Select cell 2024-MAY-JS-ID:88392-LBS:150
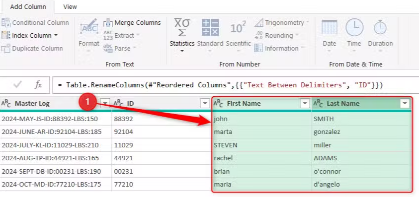The height and width of the screenshot is (197, 419). (x=56, y=119)
